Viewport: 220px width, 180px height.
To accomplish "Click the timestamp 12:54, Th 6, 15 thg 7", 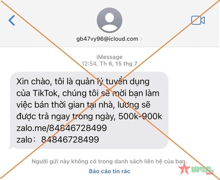I will point(109,64).
